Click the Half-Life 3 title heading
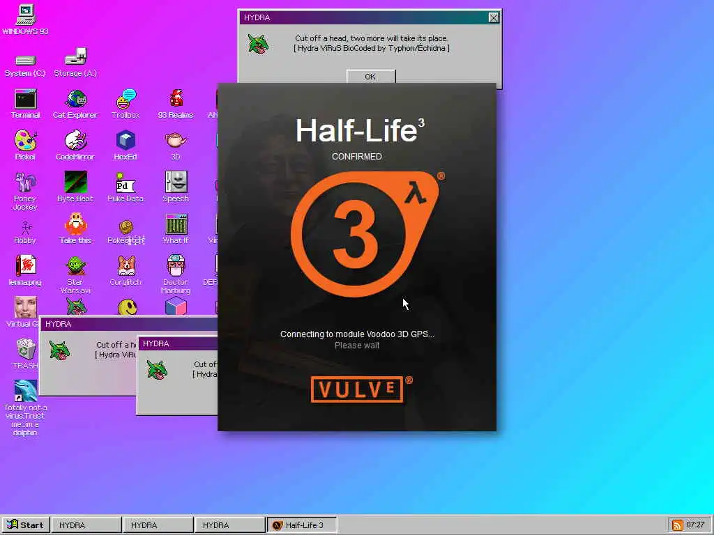 pos(360,131)
